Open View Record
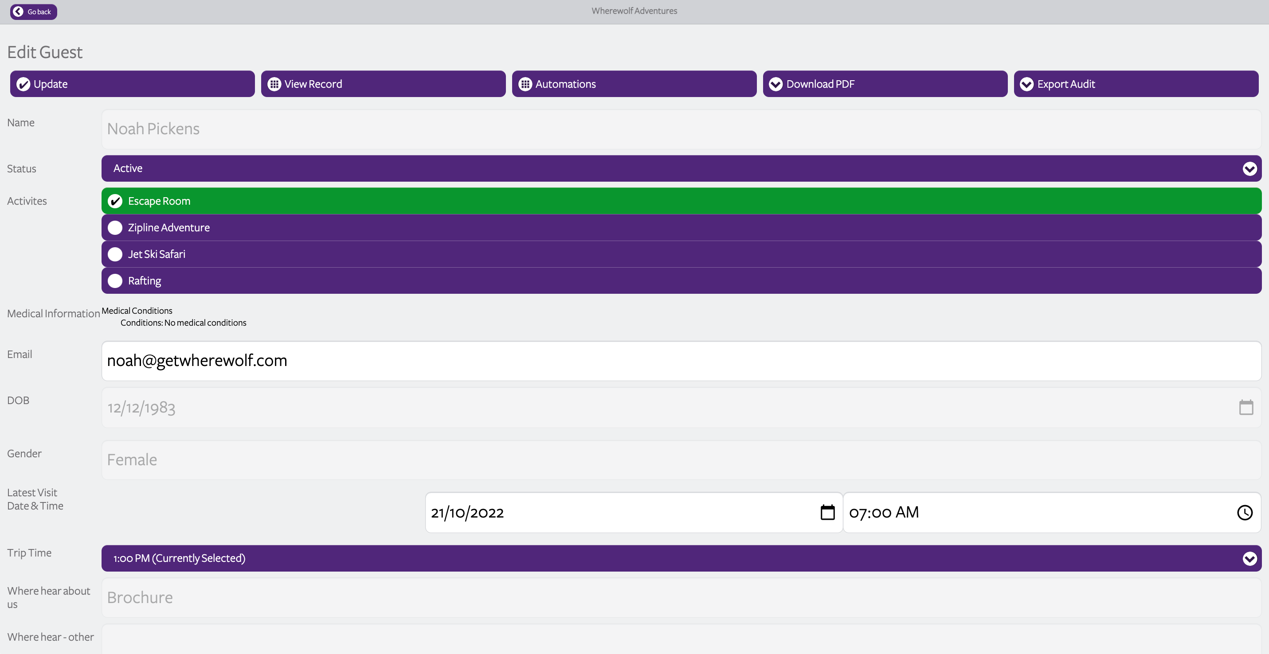This screenshot has height=654, width=1269. coord(383,84)
